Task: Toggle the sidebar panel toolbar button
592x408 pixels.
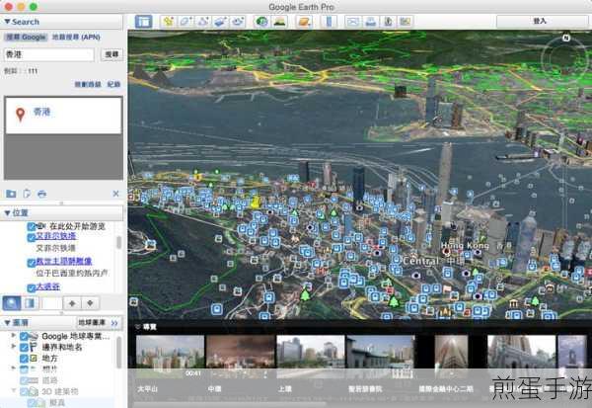Action: [x=144, y=22]
